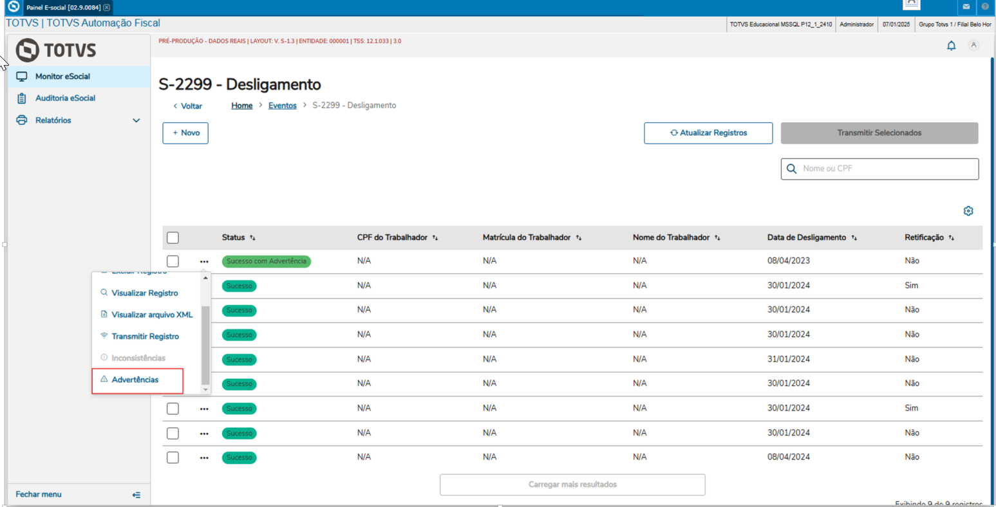
Task: Sort table by Status column arrows
Action: 252,238
